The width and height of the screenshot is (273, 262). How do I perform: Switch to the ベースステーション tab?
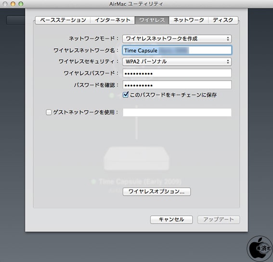click(63, 20)
